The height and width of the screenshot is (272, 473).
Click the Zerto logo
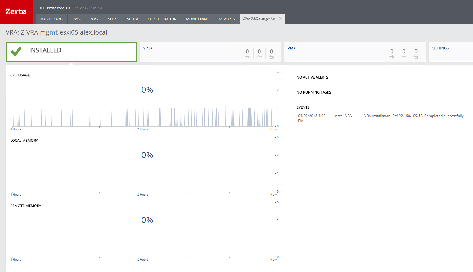(16, 12)
